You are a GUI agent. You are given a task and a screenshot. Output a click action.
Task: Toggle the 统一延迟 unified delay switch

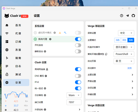click(78, 88)
